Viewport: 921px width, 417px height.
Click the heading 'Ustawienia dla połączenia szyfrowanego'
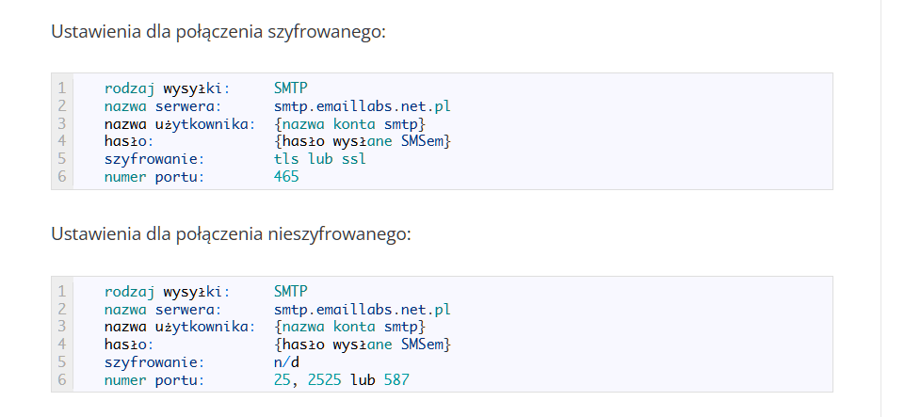pyautogui.click(x=218, y=31)
